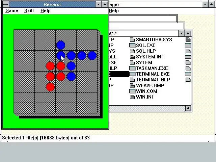216x162 pixels.
Task: Open the Game menu in Reversi
Action: (12, 10)
